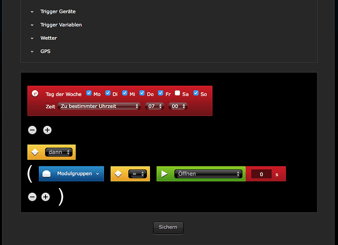Image resolution: width=338 pixels, height=245 pixels.
Task: Open the Zu bestimmter Uhrzeit dropdown
Action: point(99,106)
